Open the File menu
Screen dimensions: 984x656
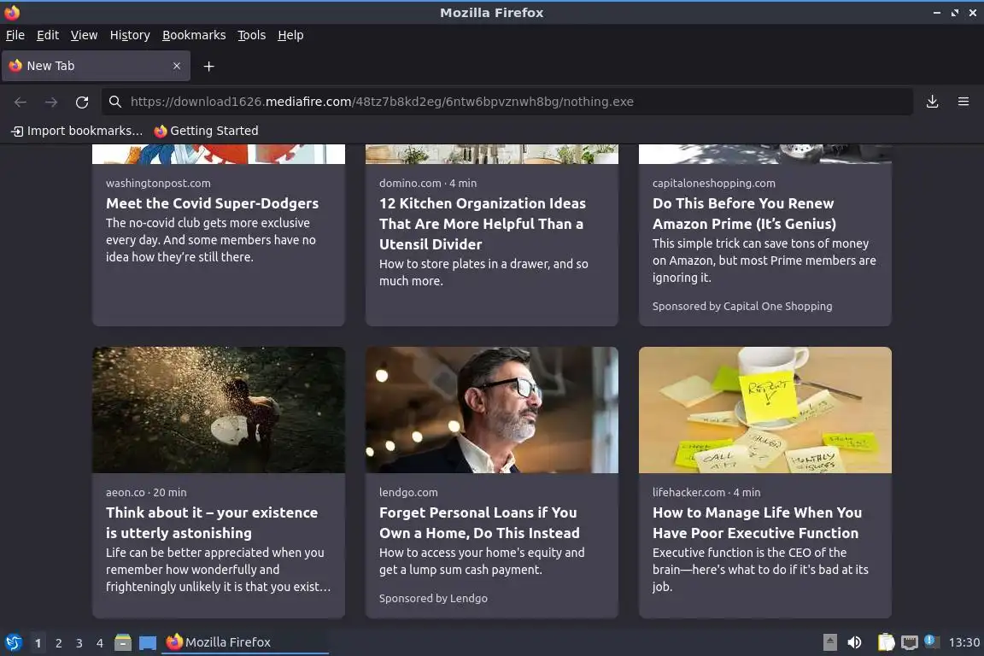(15, 35)
